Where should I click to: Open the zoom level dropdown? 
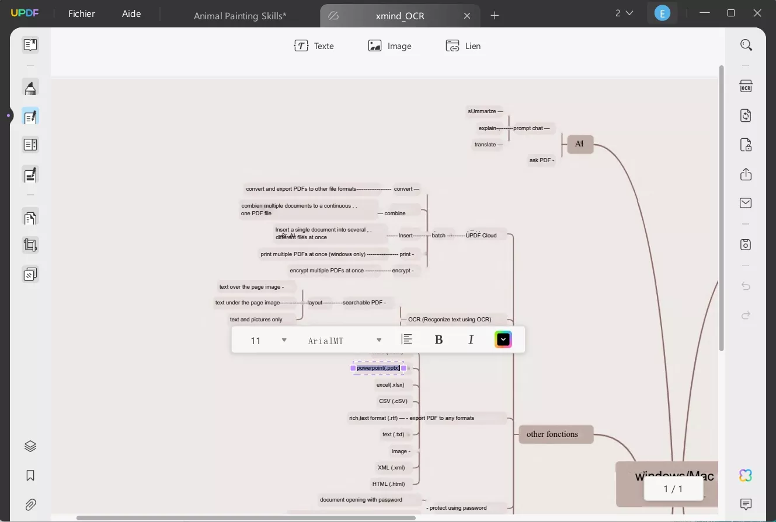(624, 12)
